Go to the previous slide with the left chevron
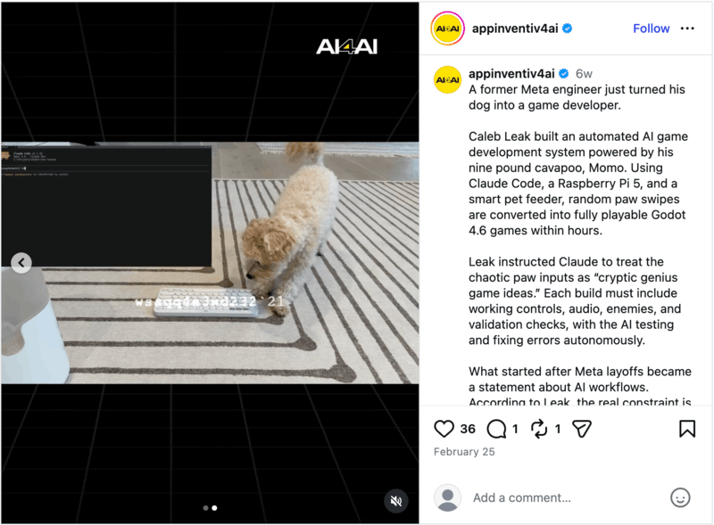 click(21, 262)
